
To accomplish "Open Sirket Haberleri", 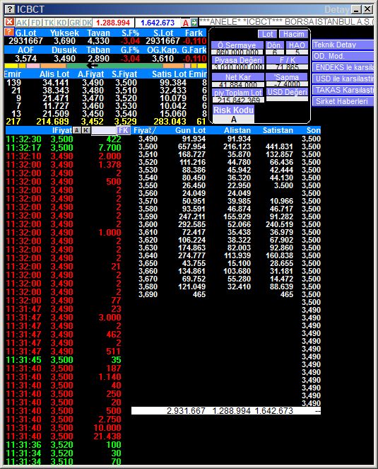I will (x=343, y=101).
